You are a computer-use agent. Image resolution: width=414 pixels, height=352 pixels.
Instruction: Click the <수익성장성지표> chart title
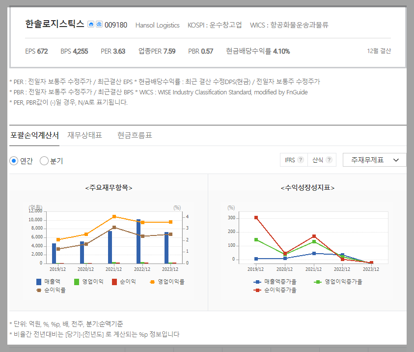pos(307,188)
